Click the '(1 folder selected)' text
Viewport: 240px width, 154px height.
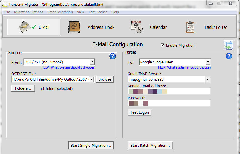click(57, 89)
